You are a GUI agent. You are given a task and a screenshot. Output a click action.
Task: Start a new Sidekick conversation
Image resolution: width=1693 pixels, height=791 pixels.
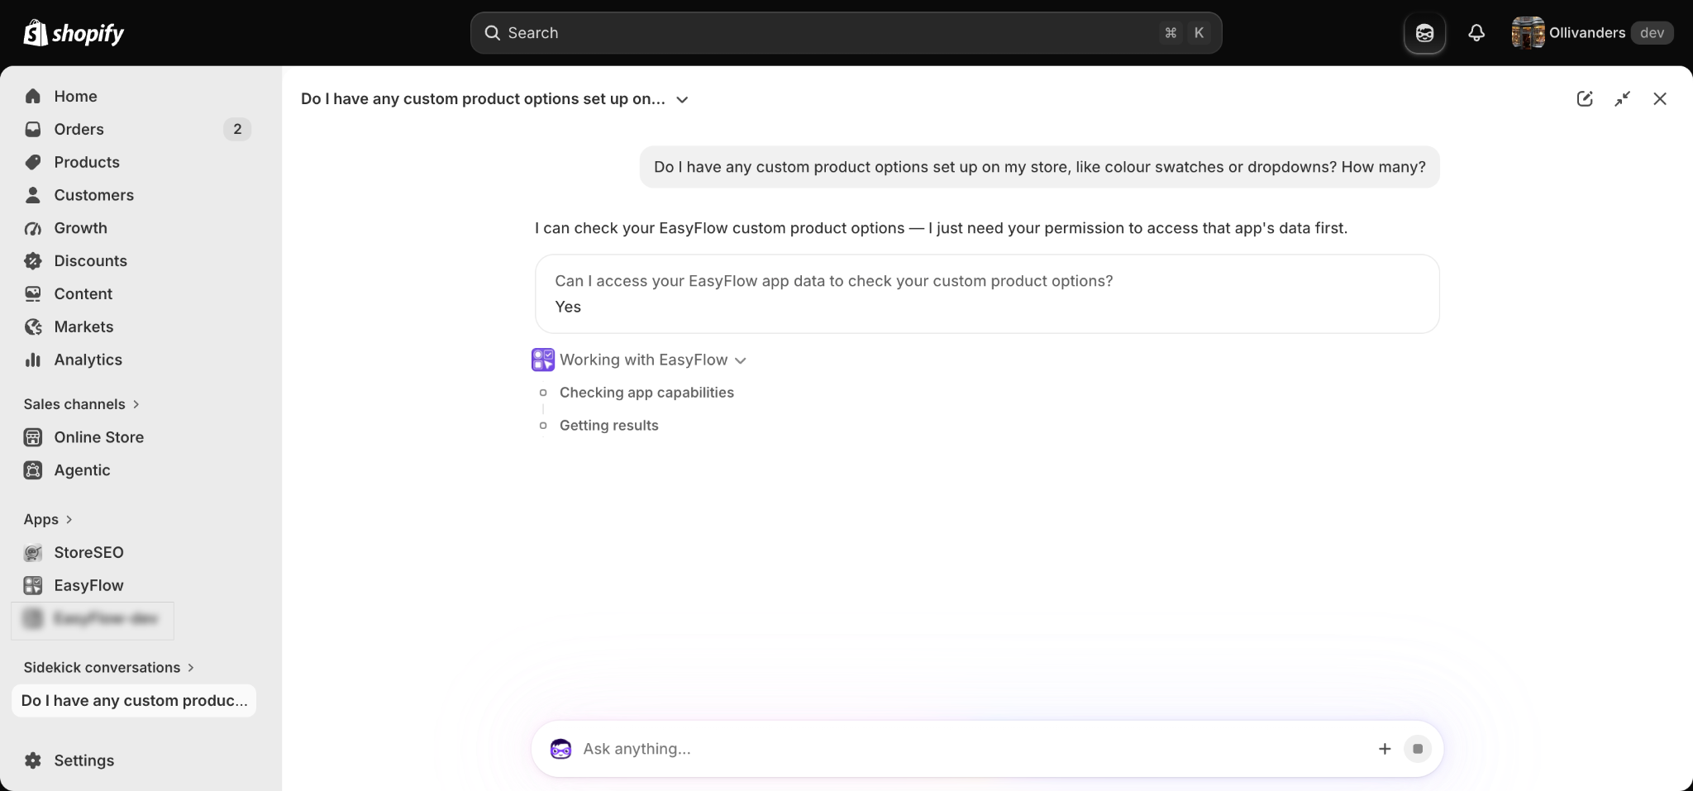click(x=1585, y=99)
